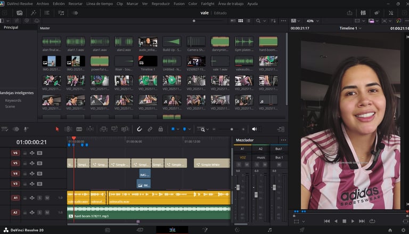
Task: Click the Position Lock padlock icon
Action: click(161, 129)
